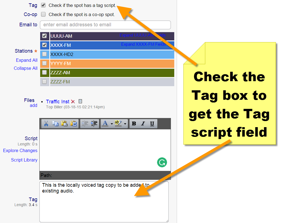The width and height of the screenshot is (282, 223).
Task: Click the Tag text area resize handle
Action: point(167,221)
